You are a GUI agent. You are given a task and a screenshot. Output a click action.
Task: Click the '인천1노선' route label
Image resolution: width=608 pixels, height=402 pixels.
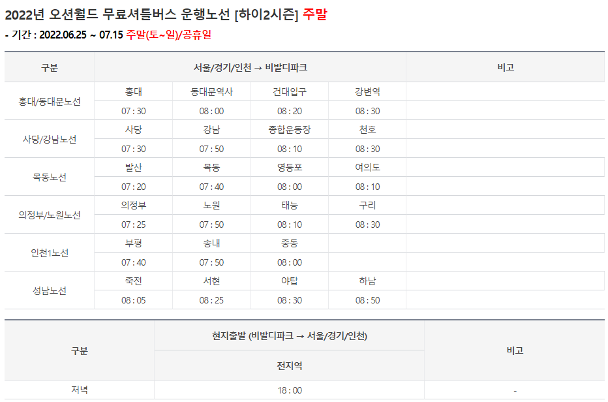pos(49,253)
